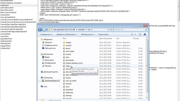The height and width of the screenshot is (101, 180).
Task: Click the Новая папка button
Action: [103, 34]
